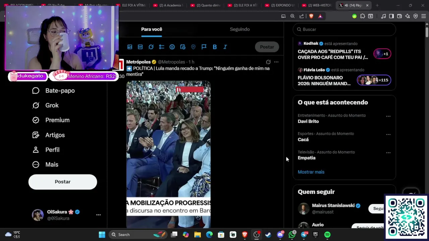Tag a location on the post
The width and height of the screenshot is (429, 241).
tap(193, 47)
